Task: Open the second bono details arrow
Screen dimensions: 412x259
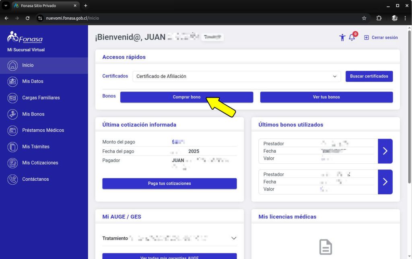Action: tap(385, 182)
